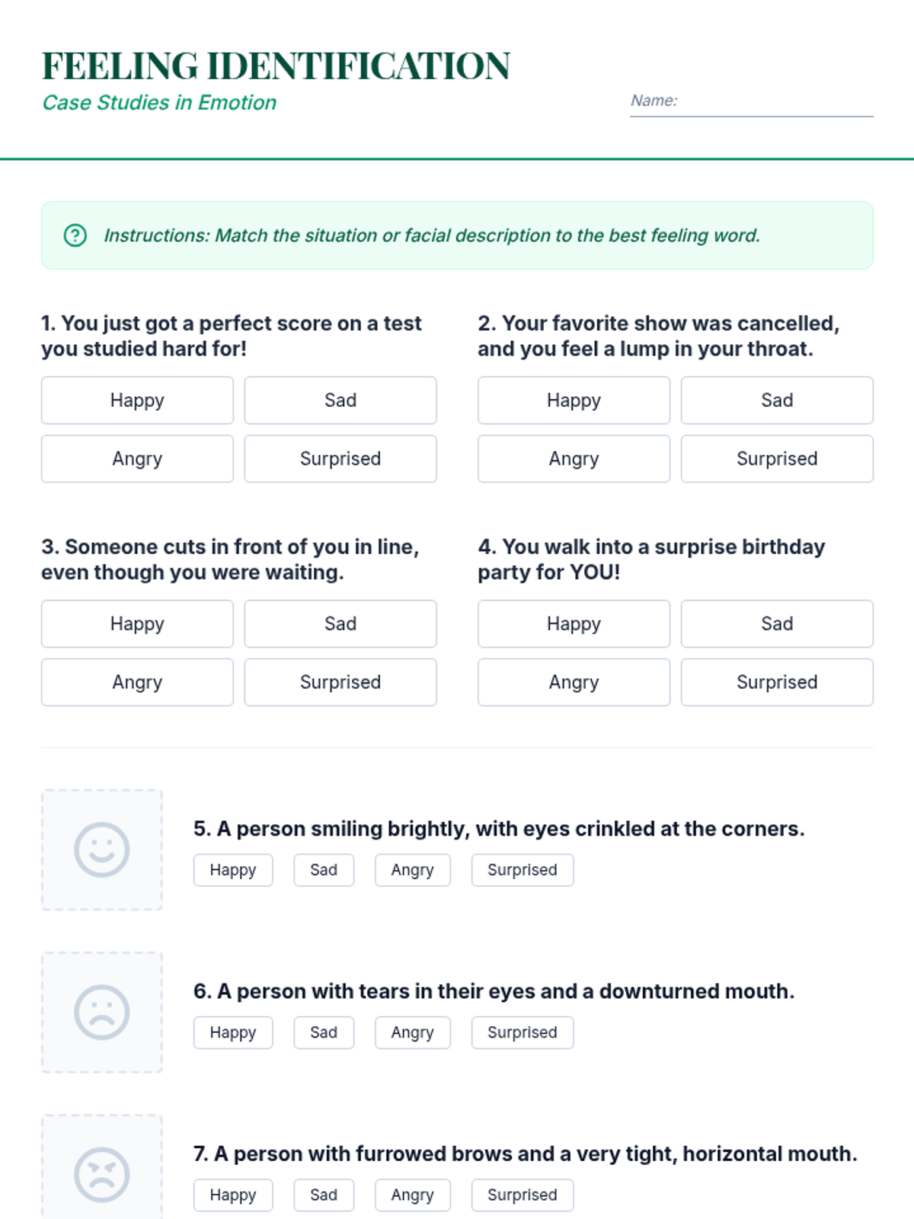Click the question mark icon in instructions
Image resolution: width=914 pixels, height=1219 pixels.
coord(75,235)
